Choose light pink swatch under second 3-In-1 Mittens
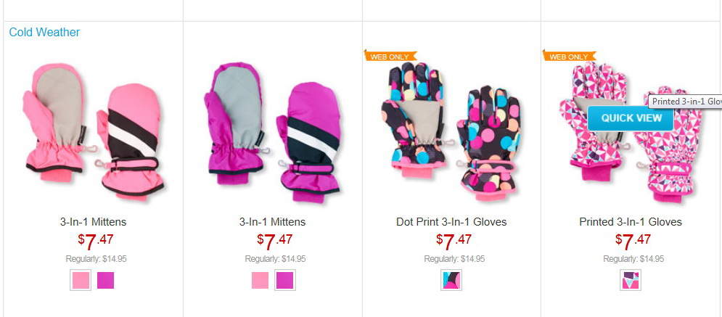 coord(260,280)
